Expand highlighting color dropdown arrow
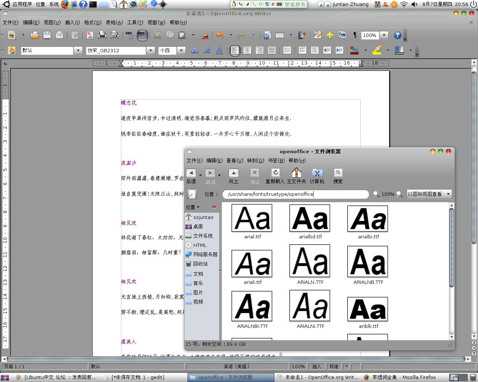Image resolution: width=478 pixels, height=382 pixels. 388,50
